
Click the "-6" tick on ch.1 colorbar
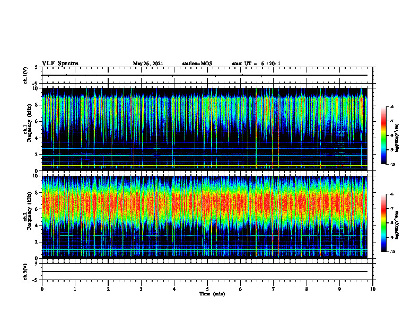[391, 106]
